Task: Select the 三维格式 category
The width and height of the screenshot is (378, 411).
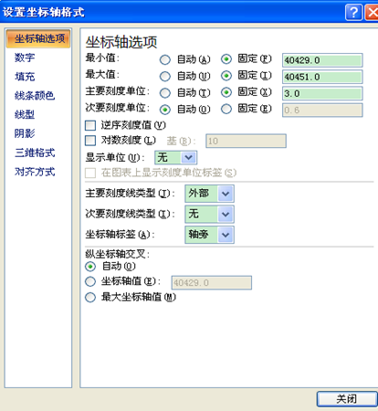Action: pos(35,153)
